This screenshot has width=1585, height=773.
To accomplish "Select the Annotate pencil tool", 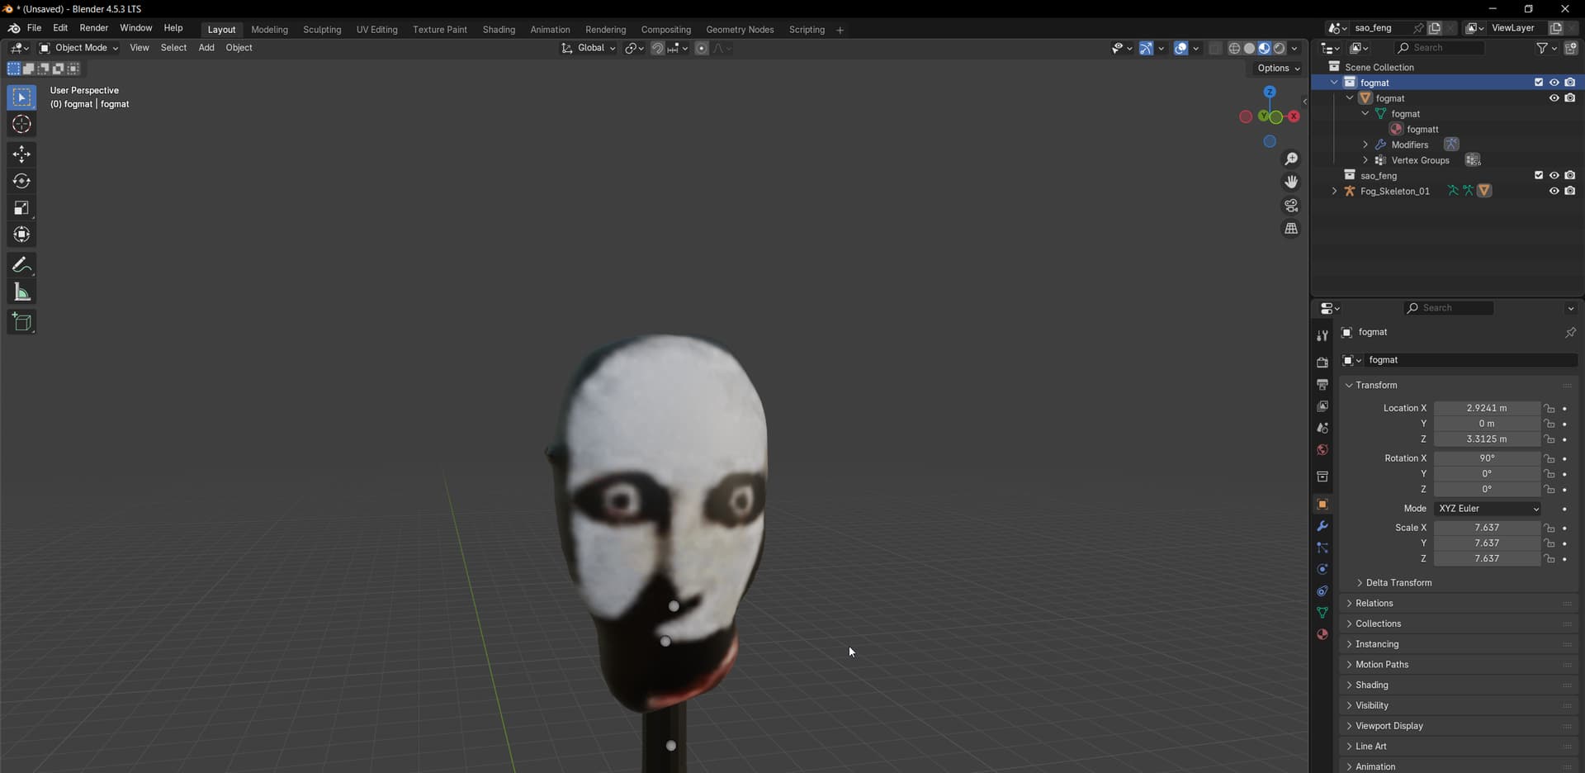I will 21,265.
